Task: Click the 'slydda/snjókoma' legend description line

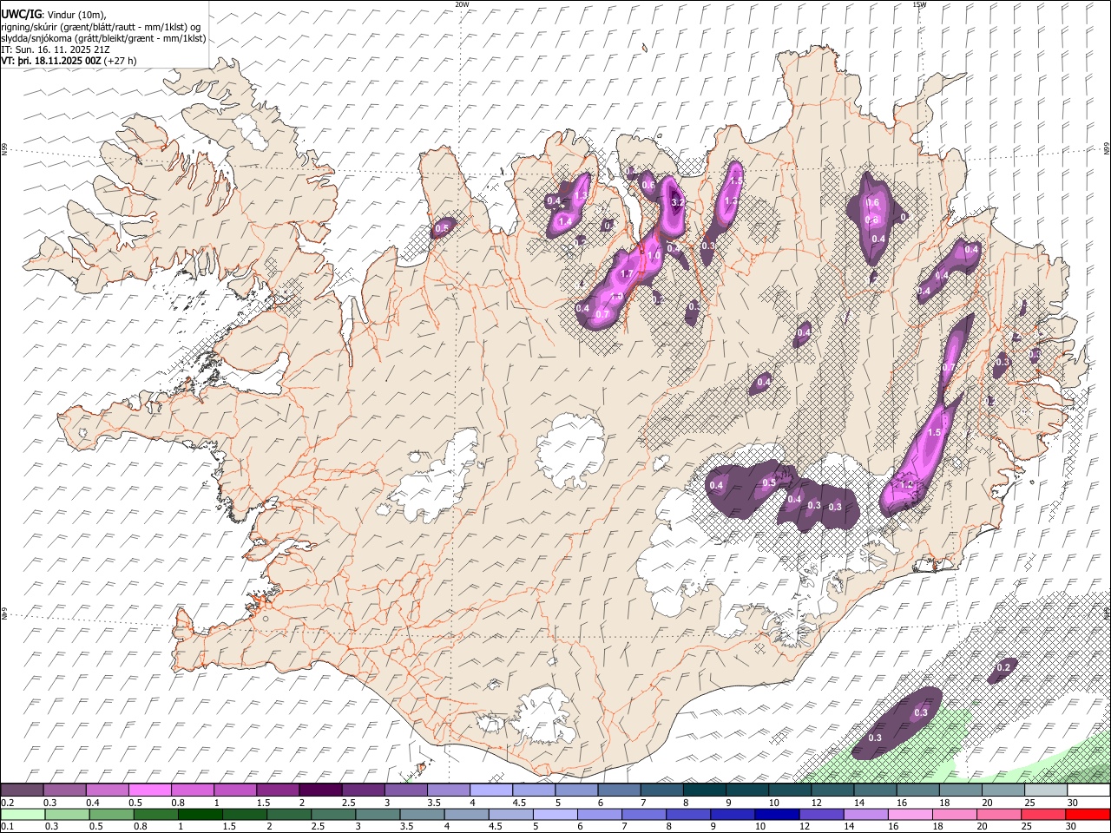Action: 104,38
